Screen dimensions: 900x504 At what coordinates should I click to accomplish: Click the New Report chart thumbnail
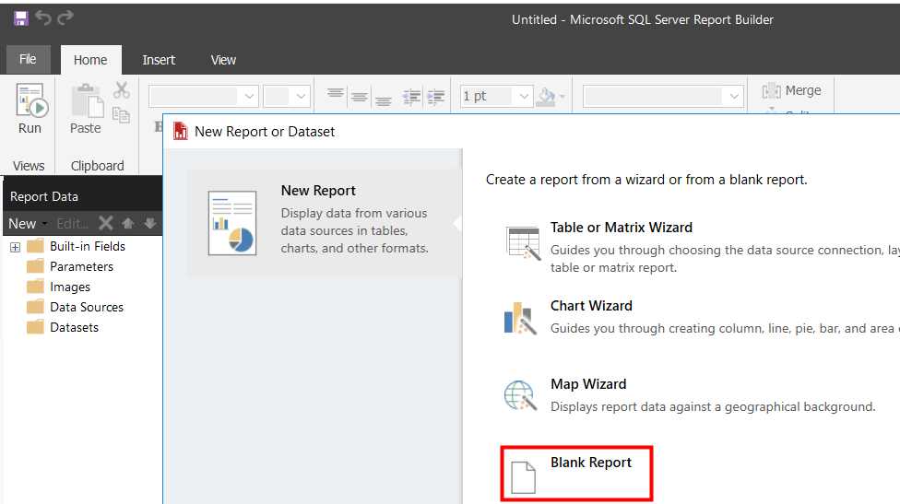[x=232, y=223]
